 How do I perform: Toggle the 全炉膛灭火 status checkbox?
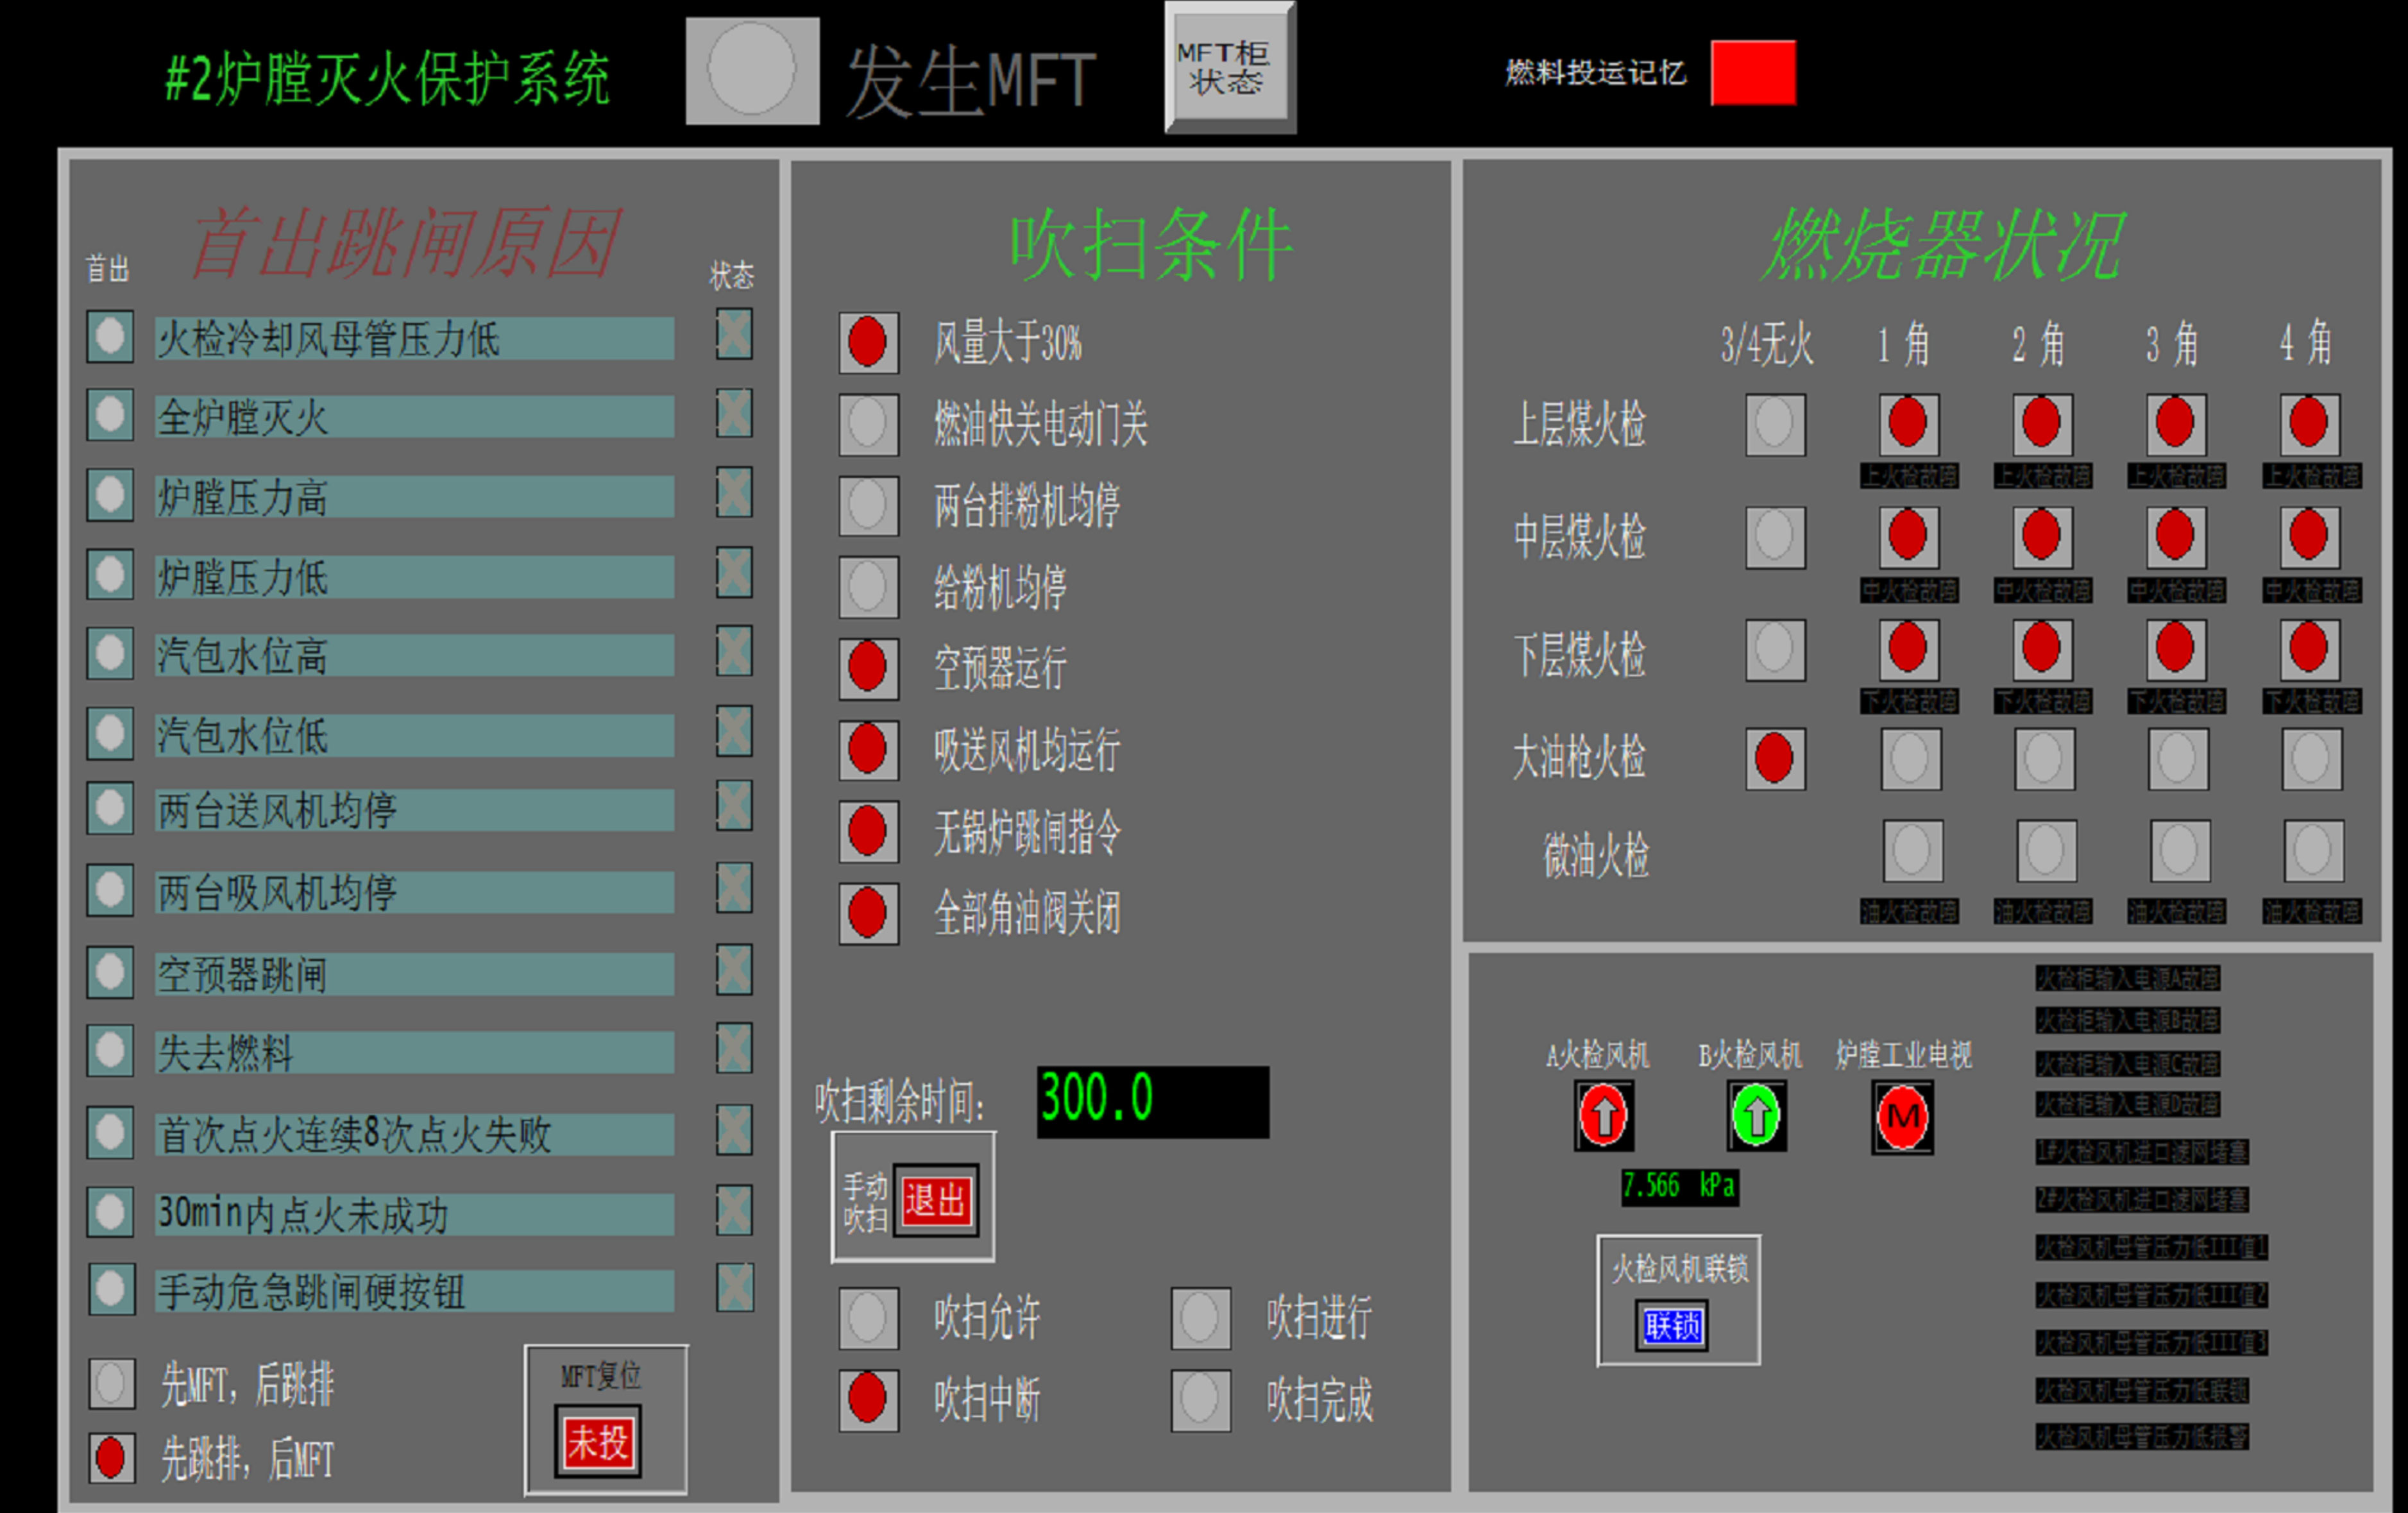point(734,413)
